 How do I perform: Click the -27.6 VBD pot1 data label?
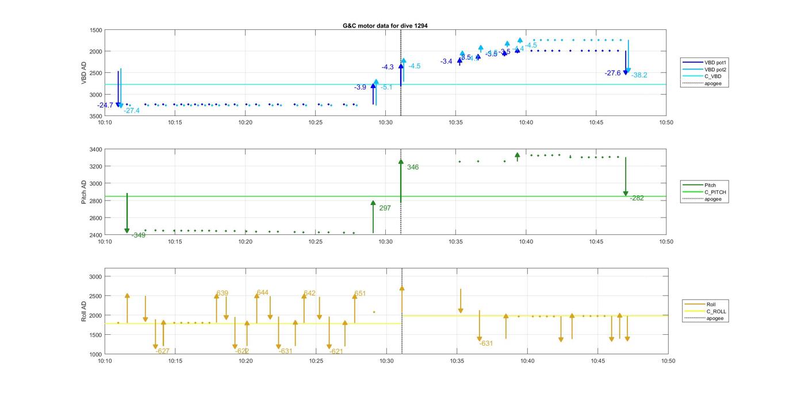(613, 74)
